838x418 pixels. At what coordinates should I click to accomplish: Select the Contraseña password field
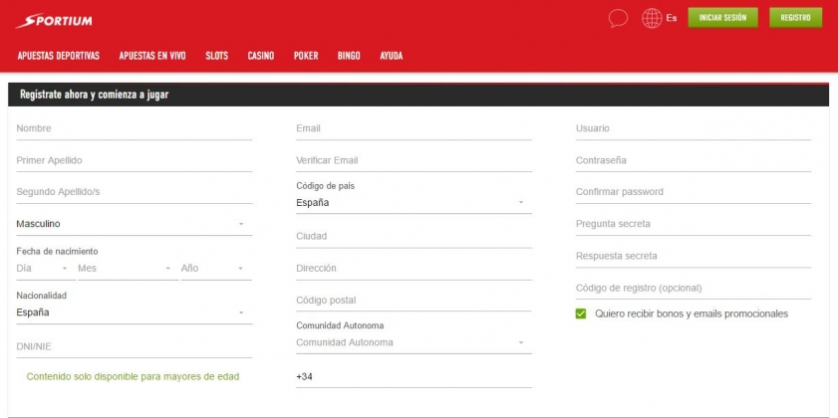[x=694, y=160]
